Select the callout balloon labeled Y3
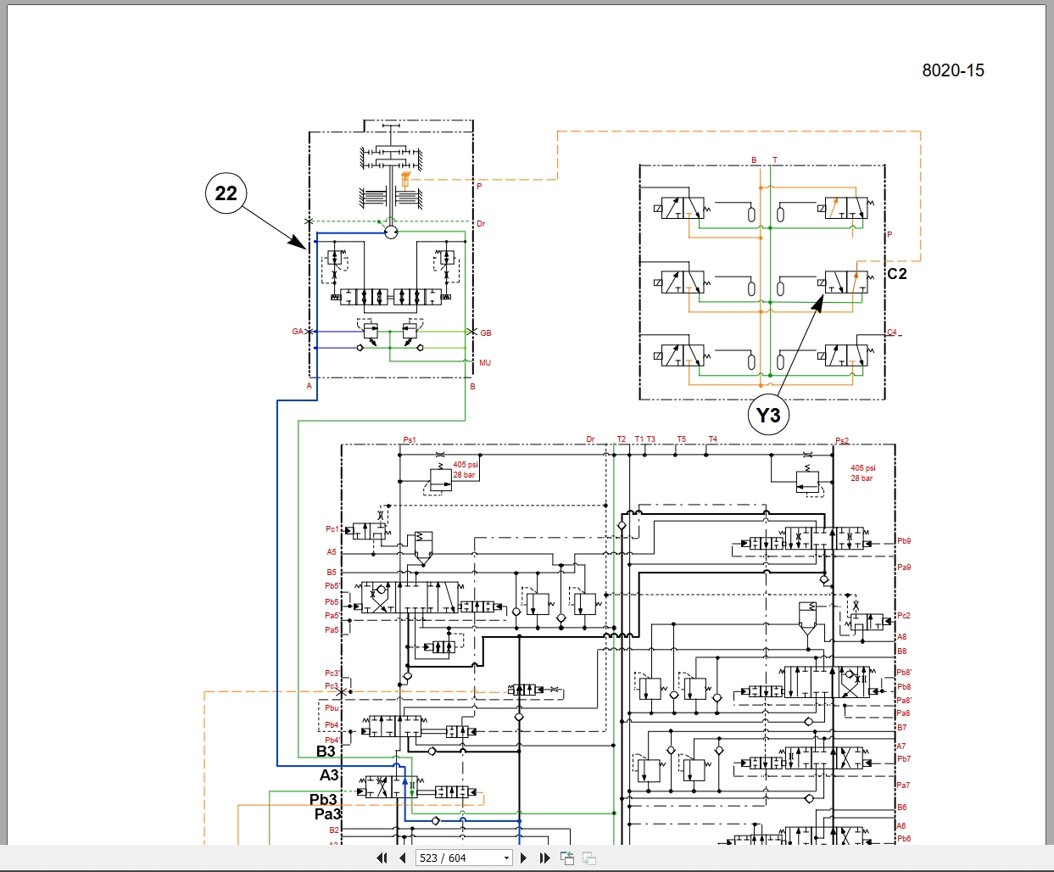 (769, 415)
